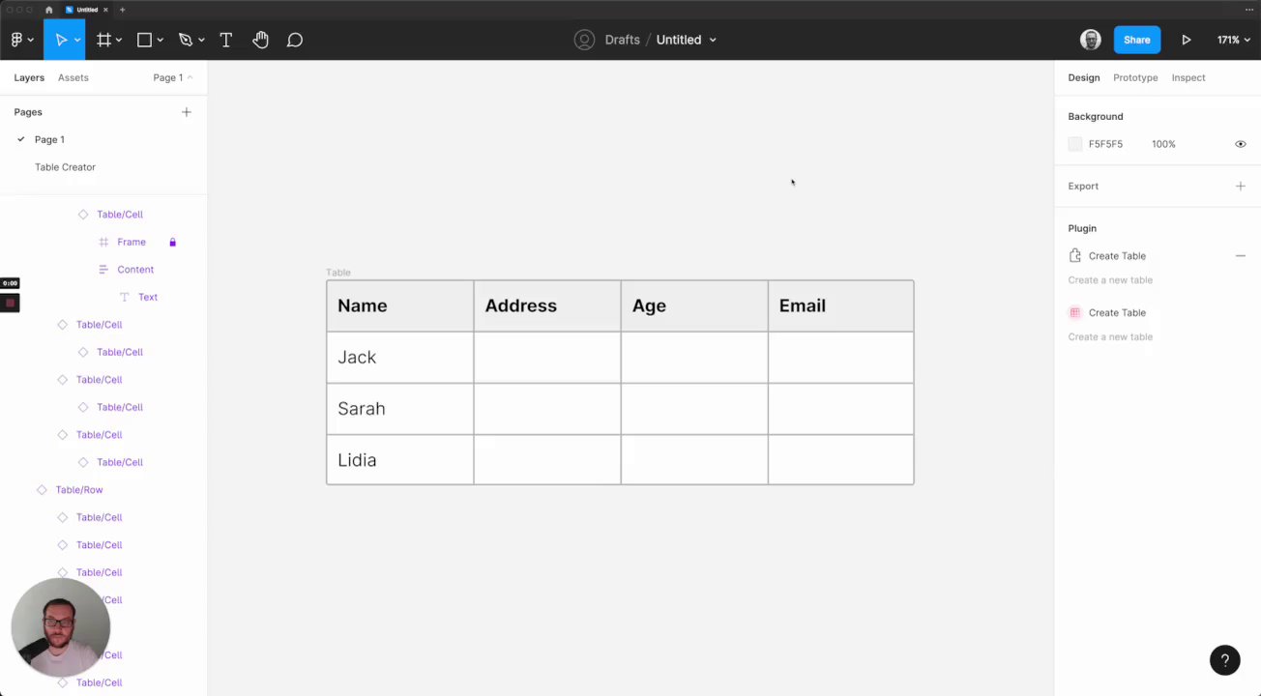Click the Age header cell
The image size is (1261, 696).
694,305
